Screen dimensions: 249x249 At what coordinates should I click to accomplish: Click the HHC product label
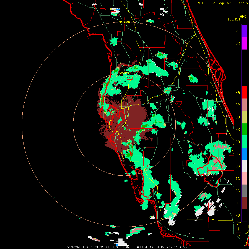coord(243,17)
